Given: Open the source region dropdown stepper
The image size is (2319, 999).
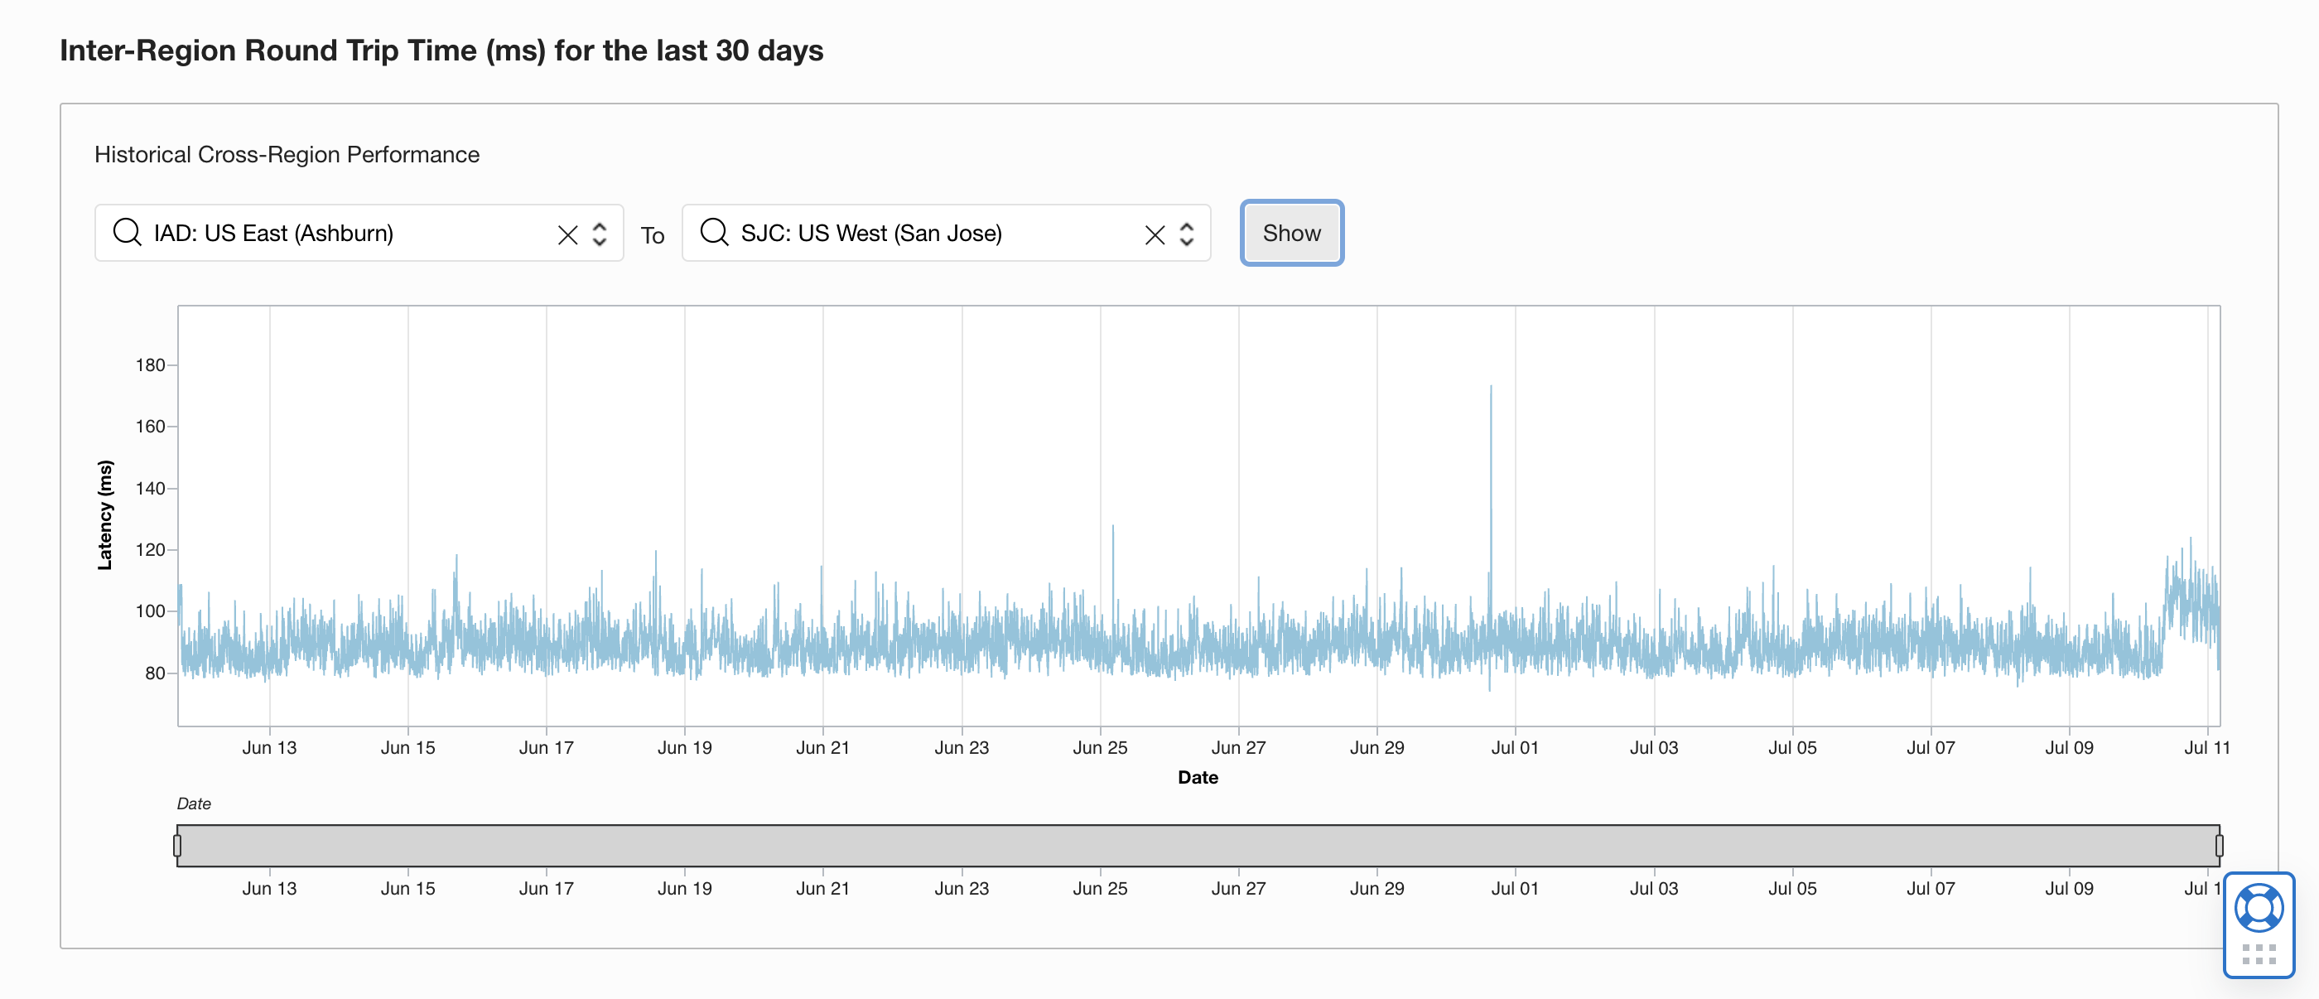Looking at the screenshot, I should coord(600,234).
